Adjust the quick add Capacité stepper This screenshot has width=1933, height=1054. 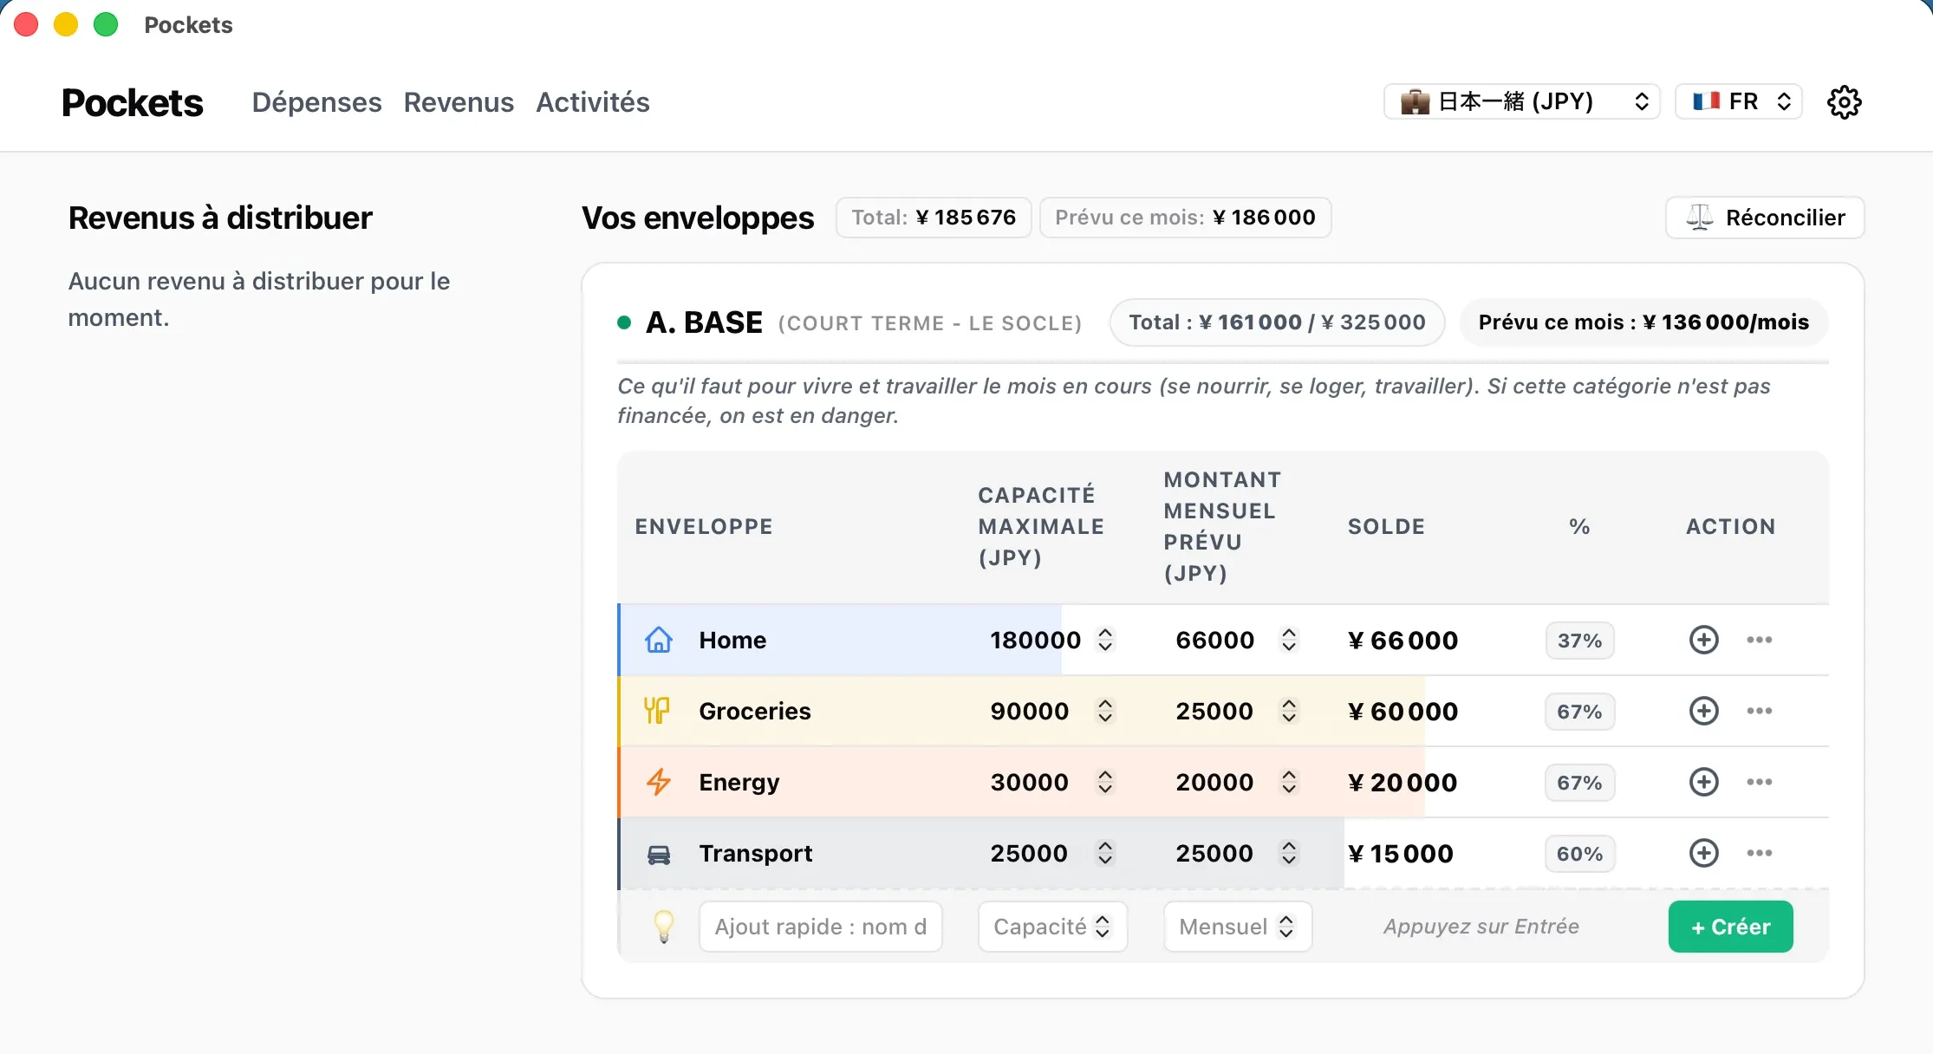click(1103, 927)
